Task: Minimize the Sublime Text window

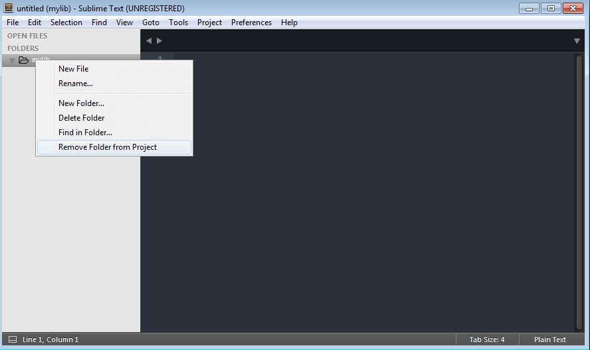Action: (x=529, y=8)
